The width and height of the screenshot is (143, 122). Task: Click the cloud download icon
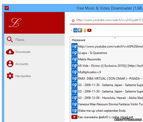(x=10, y=52)
